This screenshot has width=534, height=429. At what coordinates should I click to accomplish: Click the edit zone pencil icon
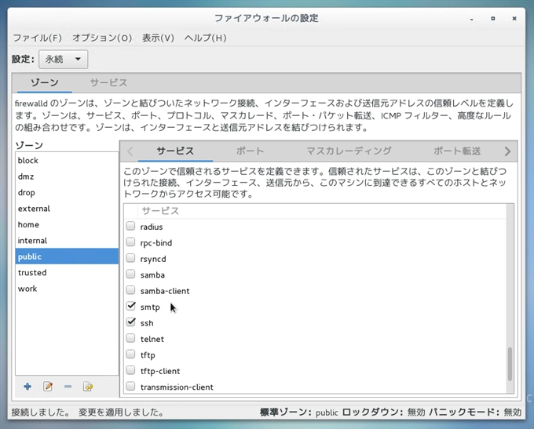click(x=48, y=387)
